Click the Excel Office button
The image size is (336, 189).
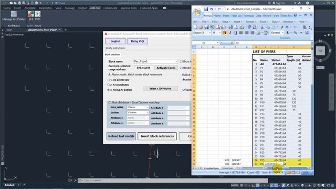pos(197,12)
